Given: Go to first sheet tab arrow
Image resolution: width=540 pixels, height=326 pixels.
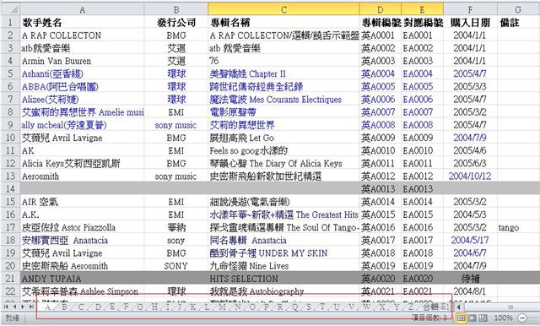Looking at the screenshot, I should [6, 307].
